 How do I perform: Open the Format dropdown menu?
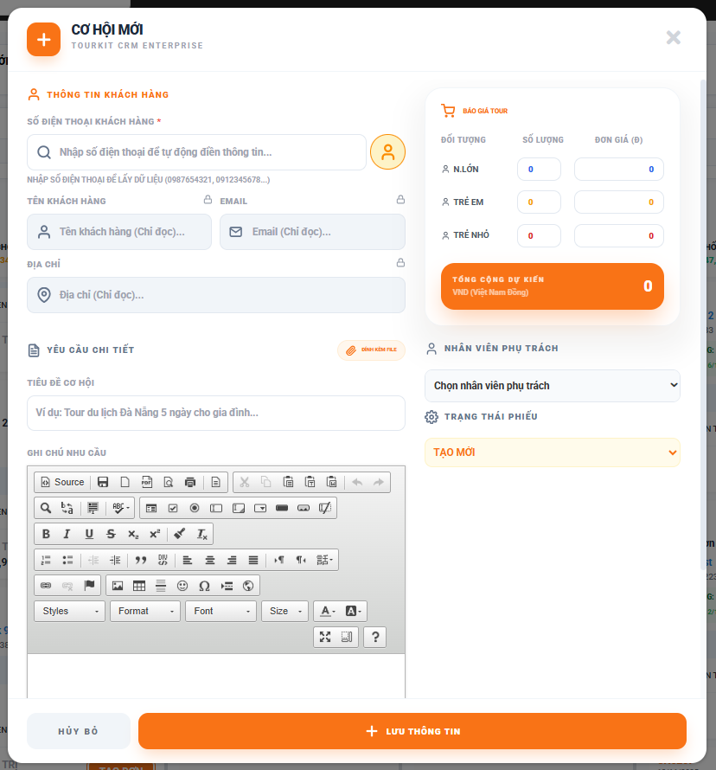[144, 611]
